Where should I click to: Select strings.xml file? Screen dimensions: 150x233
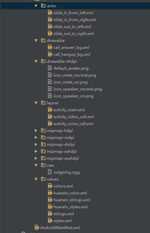pyautogui.click(x=64, y=214)
